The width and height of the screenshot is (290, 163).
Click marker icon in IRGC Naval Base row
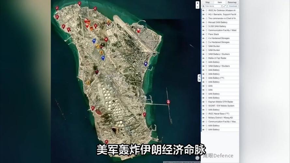[x=206, y=114]
